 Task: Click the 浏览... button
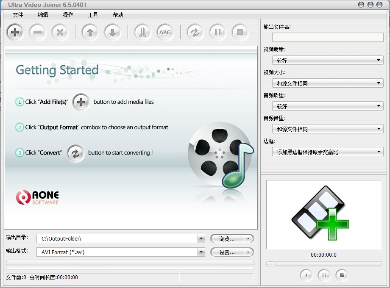[231, 239]
